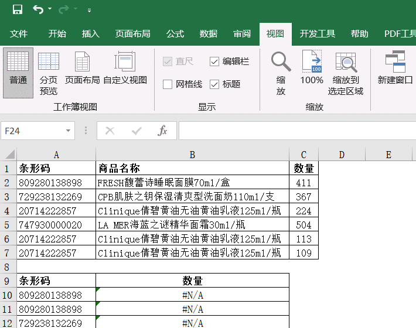
Task: Select row 5 header
Action: point(7,225)
